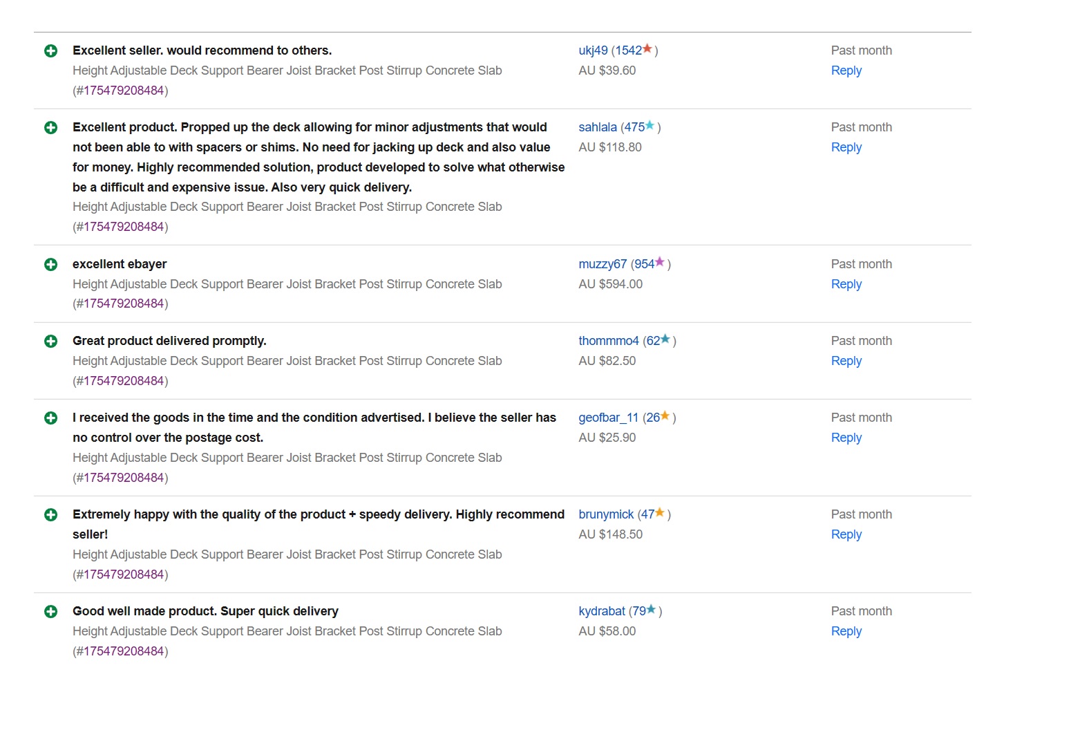The image size is (1071, 737).
Task: Click the yellow star next to brunymick's score
Action: click(x=660, y=512)
